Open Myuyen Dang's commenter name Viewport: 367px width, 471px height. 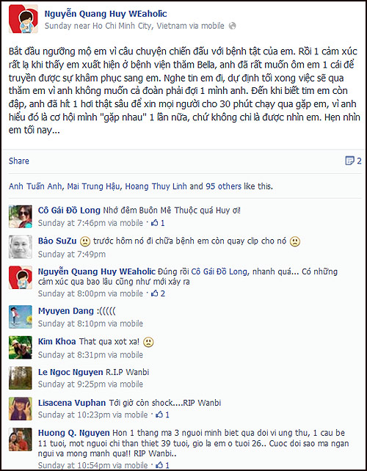coord(66,311)
